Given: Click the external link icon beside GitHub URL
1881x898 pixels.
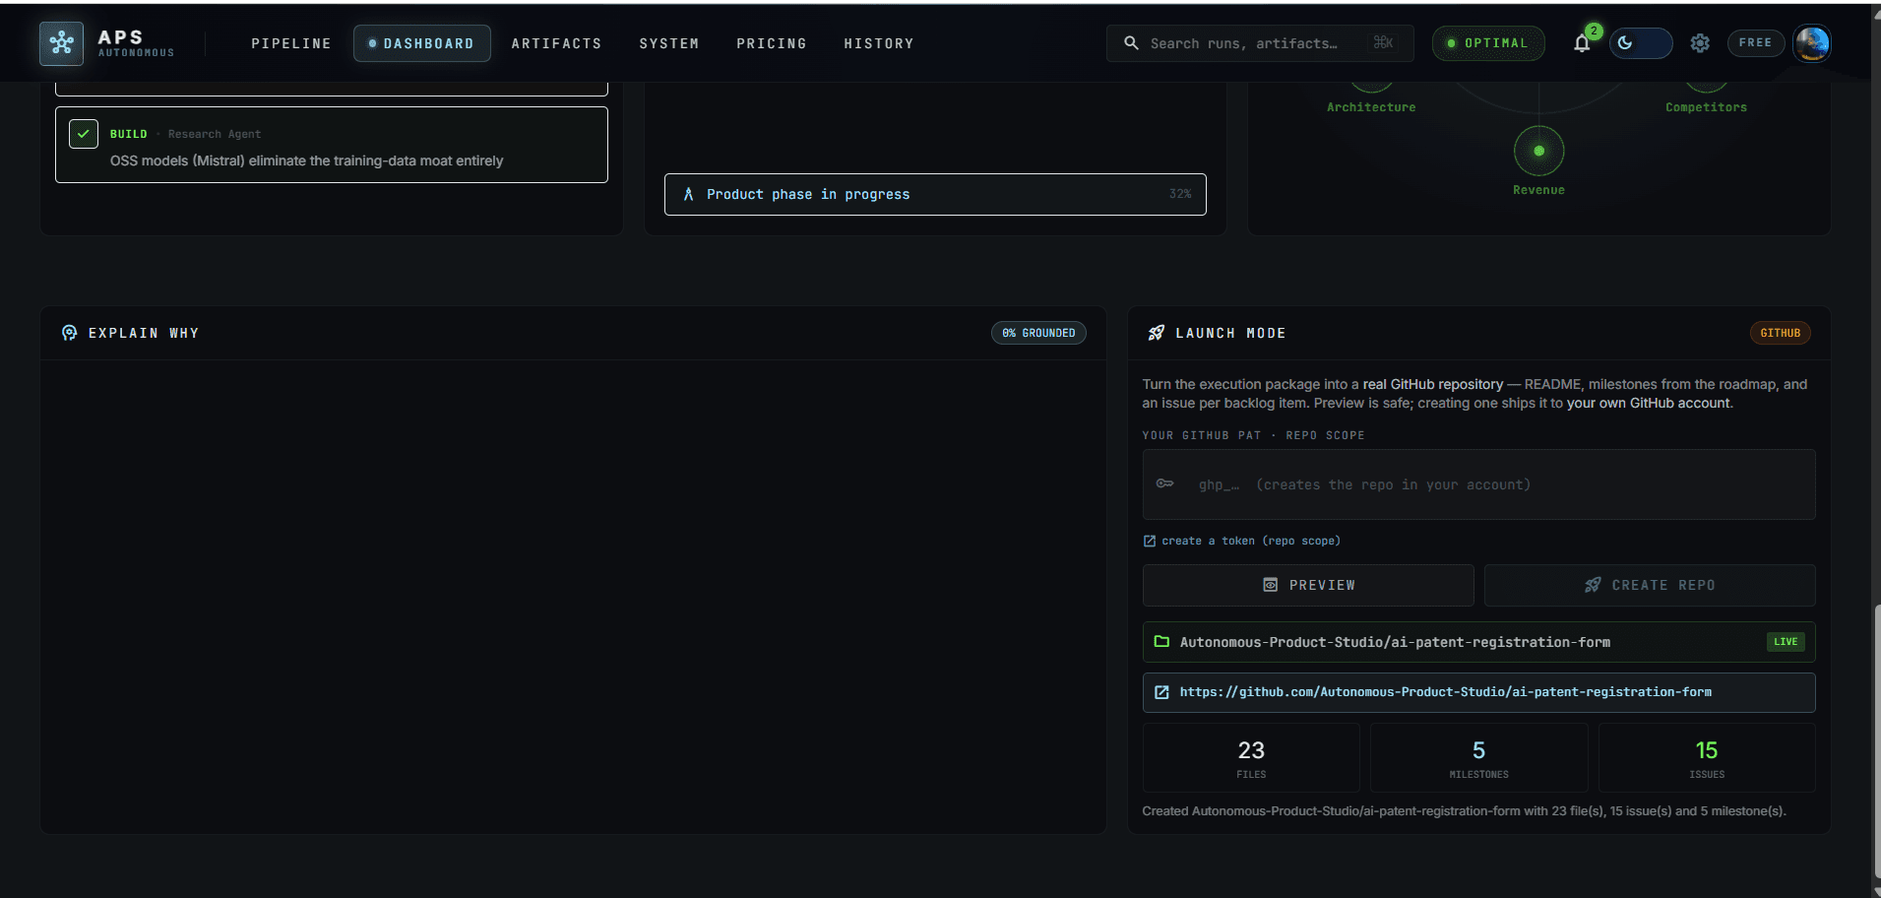Looking at the screenshot, I should [1161, 692].
